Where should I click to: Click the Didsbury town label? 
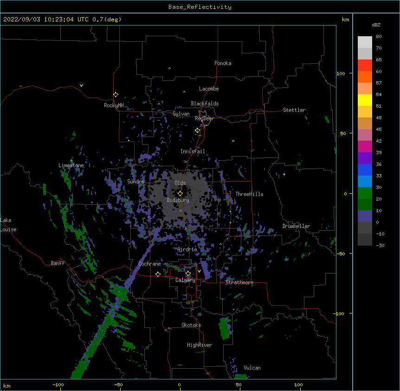pyautogui.click(x=178, y=200)
